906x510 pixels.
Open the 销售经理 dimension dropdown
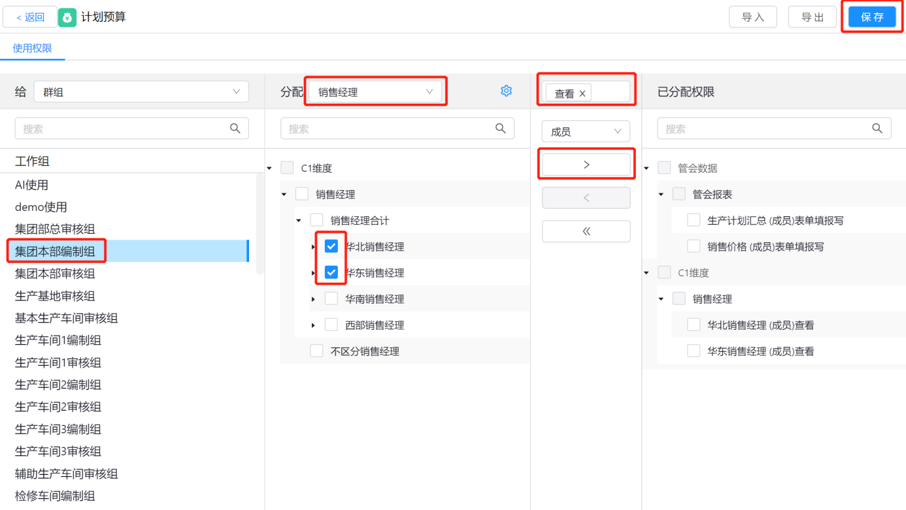pos(376,92)
